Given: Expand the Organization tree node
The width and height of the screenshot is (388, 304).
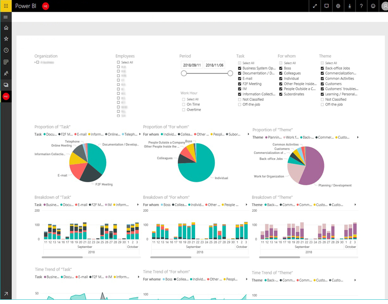Looking at the screenshot, I should tap(35, 62).
